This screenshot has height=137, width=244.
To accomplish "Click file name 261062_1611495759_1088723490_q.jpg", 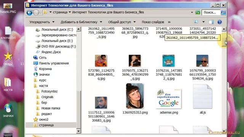I will click(x=101, y=33).
